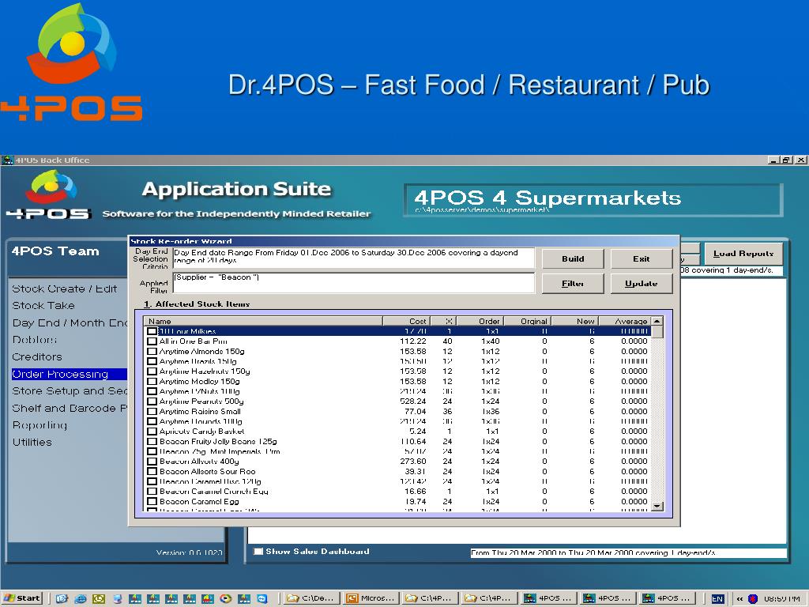Click the Order column header
809x607 pixels.
point(480,321)
